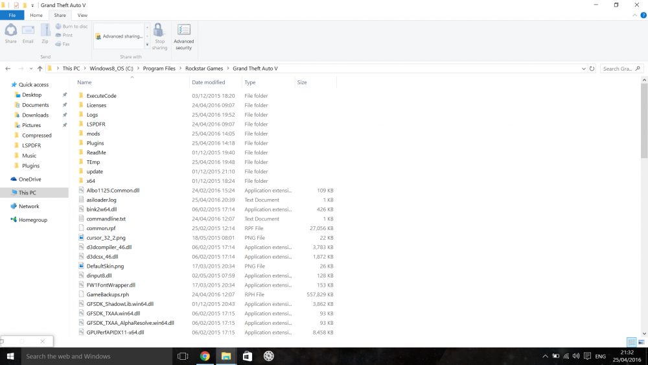Open the File menu tab
The height and width of the screenshot is (365, 648).
12,16
